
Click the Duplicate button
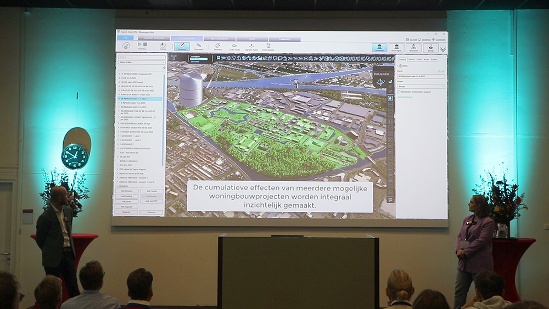click(127, 211)
